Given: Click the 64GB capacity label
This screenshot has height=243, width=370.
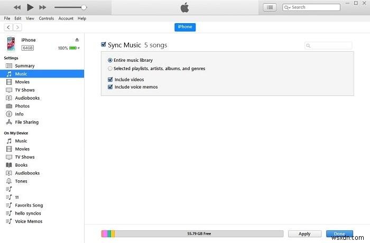Looking at the screenshot, I should point(27,48).
